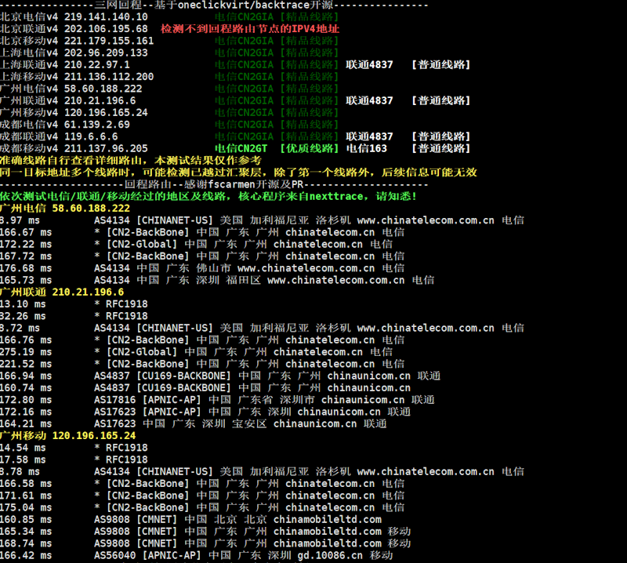627x563 pixels.
Task: Click the district name "宝安区"
Action: 249,424
